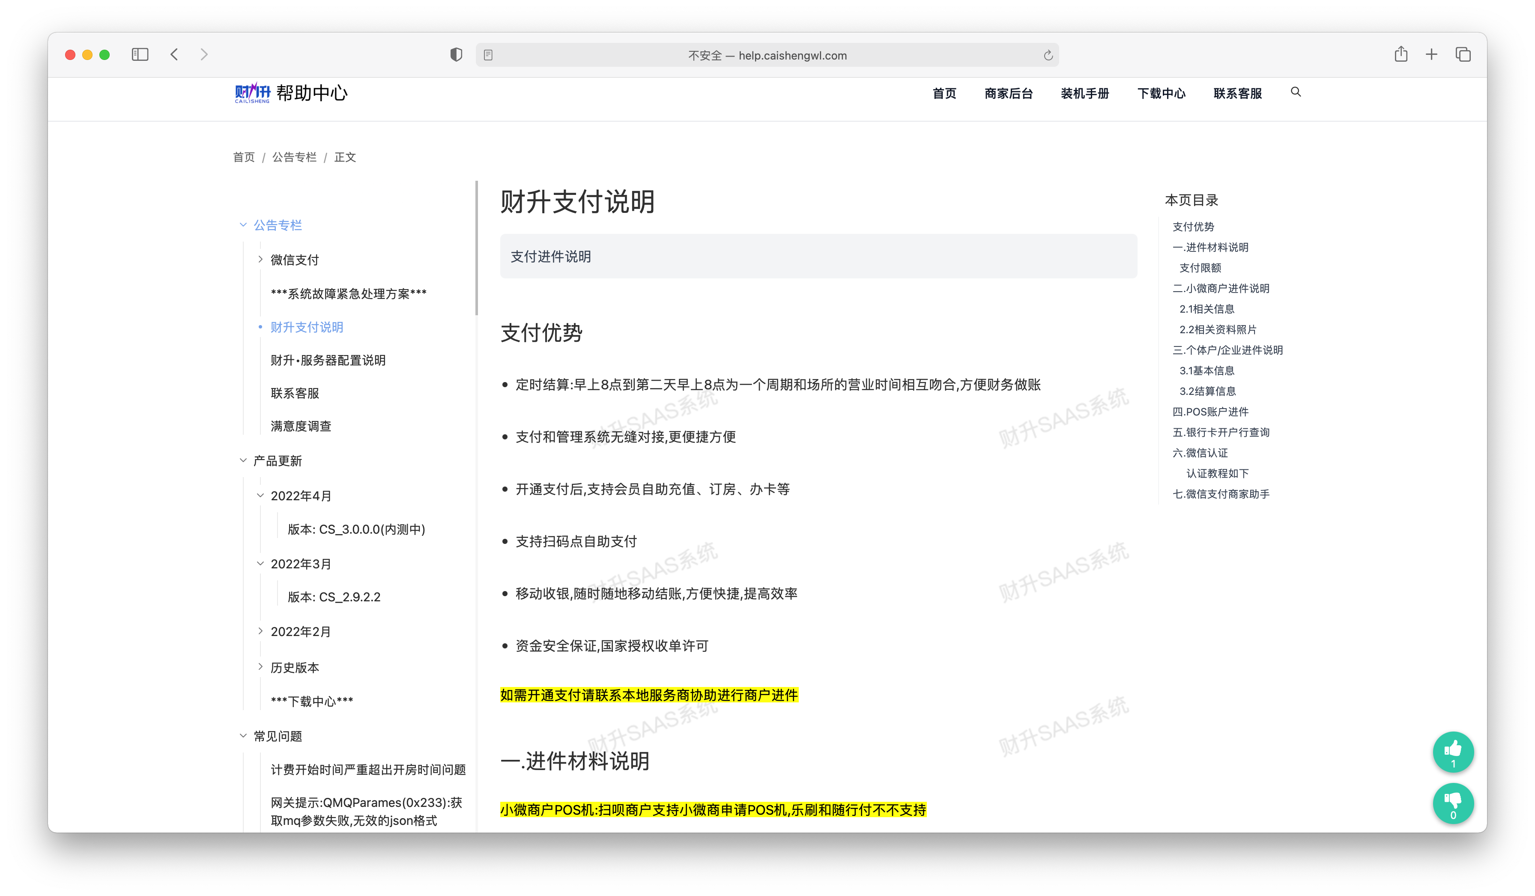This screenshot has height=896, width=1535.
Task: Jump to 五.银行卡开户行查询 in contents
Action: point(1221,433)
